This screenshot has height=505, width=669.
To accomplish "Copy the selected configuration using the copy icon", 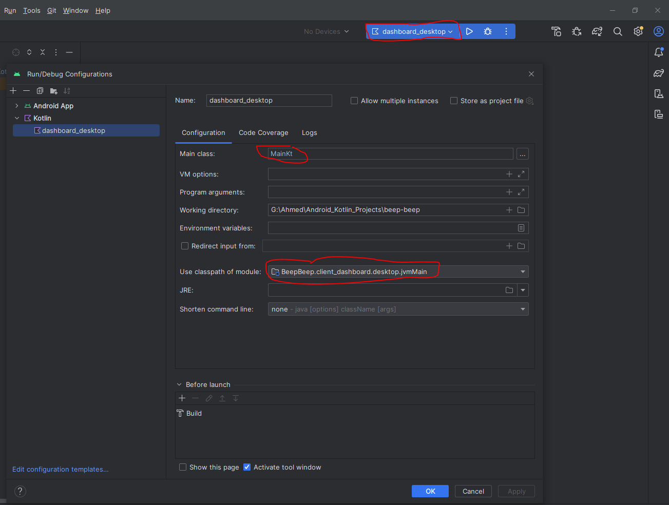I will [x=40, y=91].
